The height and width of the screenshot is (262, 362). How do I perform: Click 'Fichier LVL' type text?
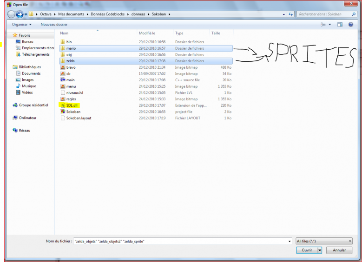[x=184, y=92]
